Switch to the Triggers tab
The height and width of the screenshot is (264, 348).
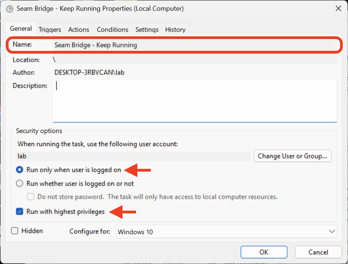click(x=50, y=29)
